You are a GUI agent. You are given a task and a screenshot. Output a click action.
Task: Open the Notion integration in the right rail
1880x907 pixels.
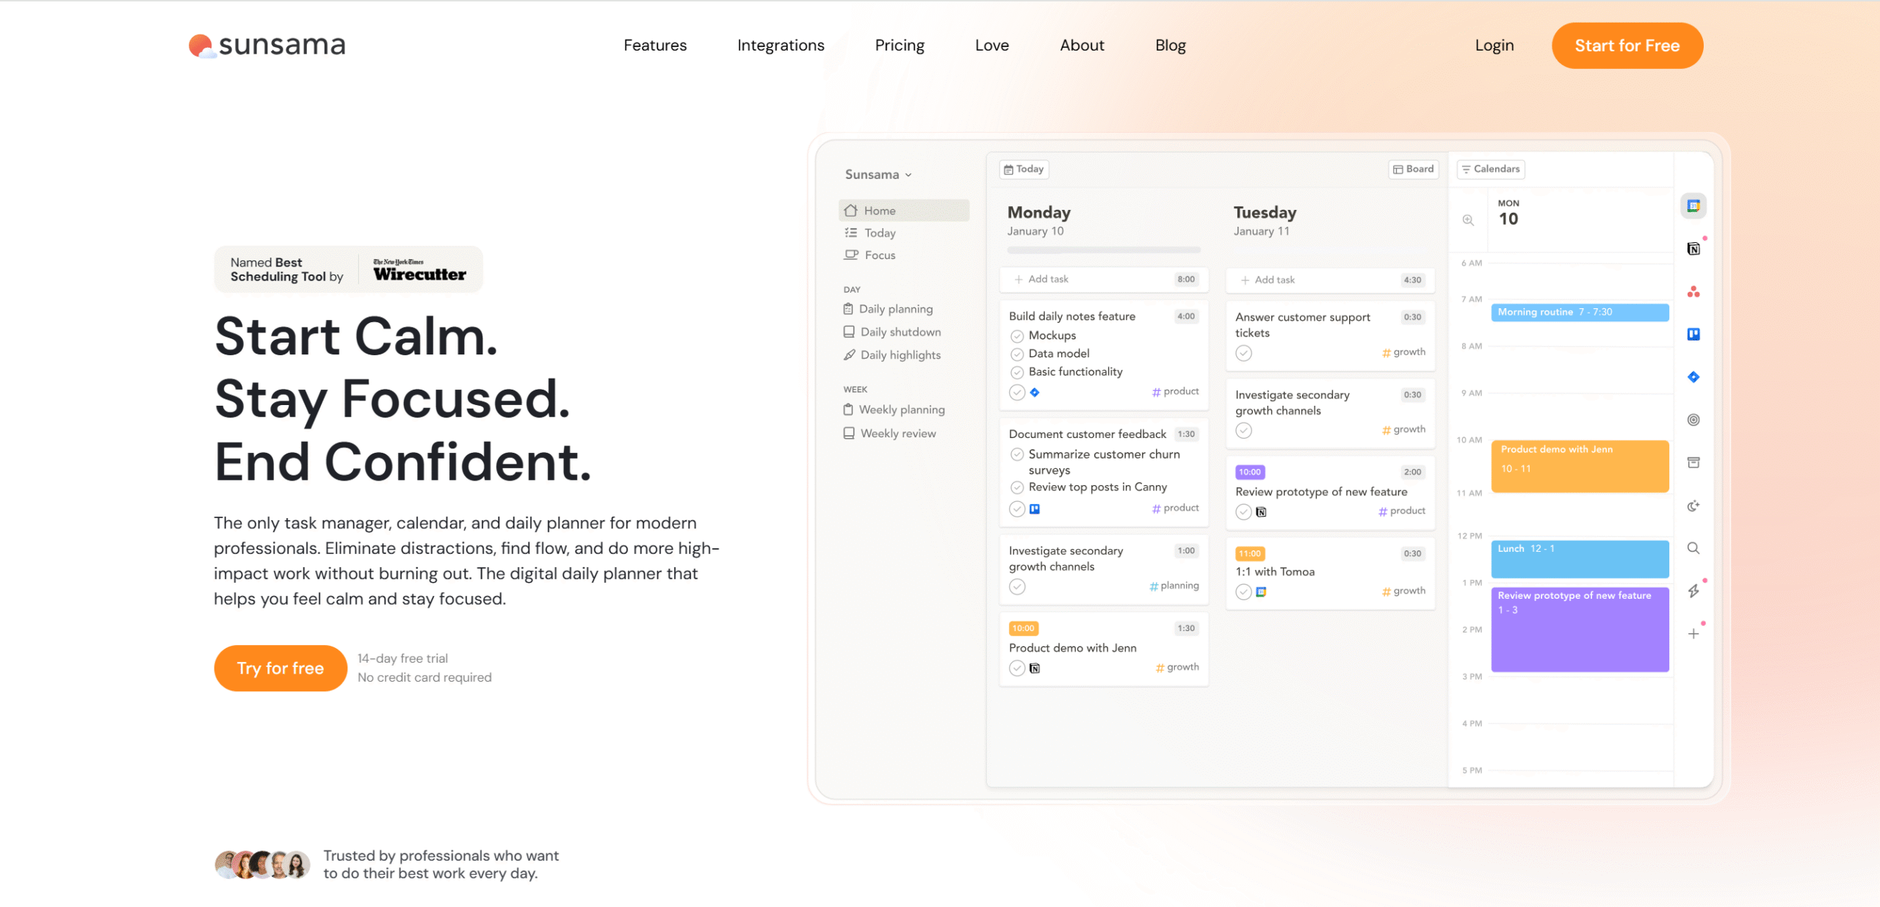[1693, 249]
